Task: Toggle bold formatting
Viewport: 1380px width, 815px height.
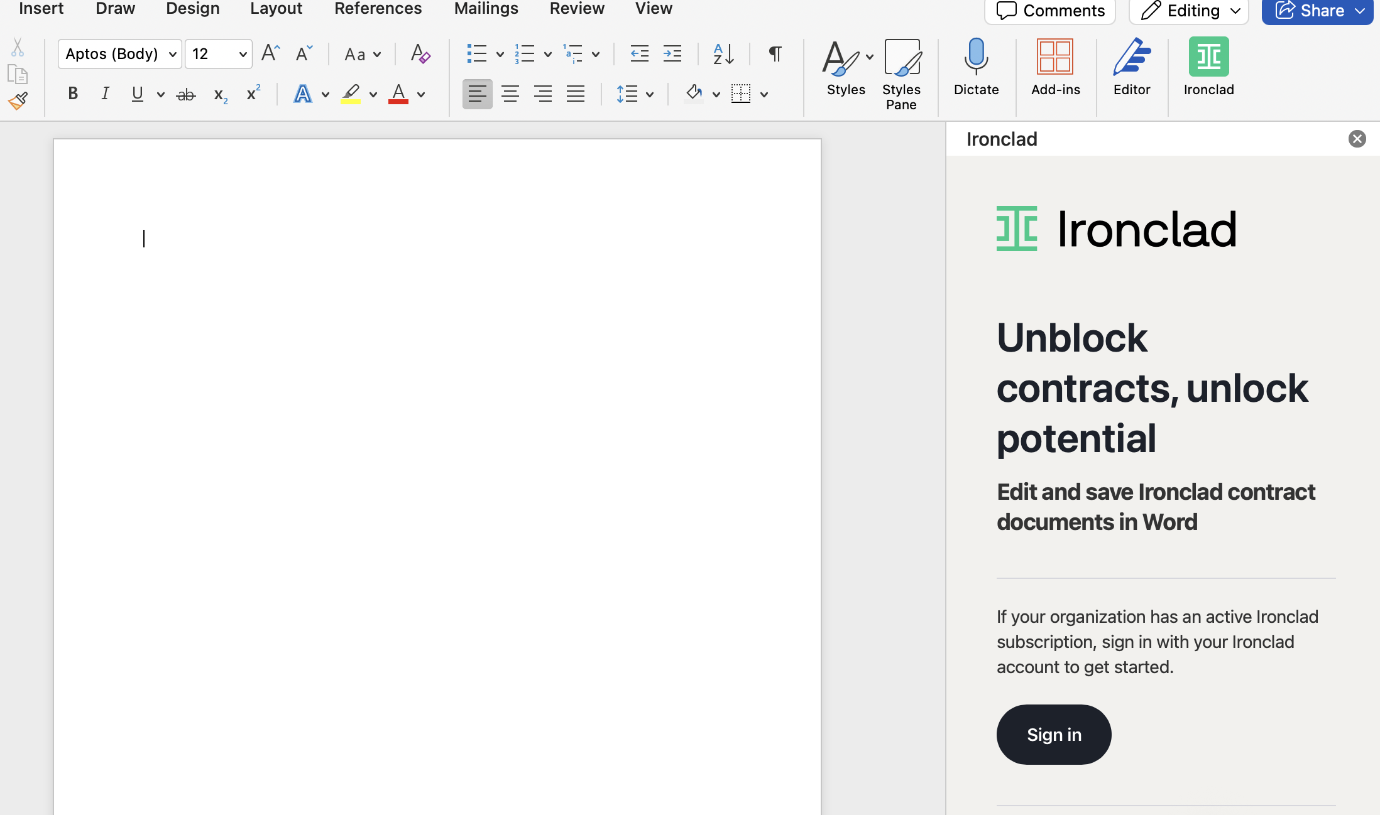Action: pyautogui.click(x=73, y=94)
